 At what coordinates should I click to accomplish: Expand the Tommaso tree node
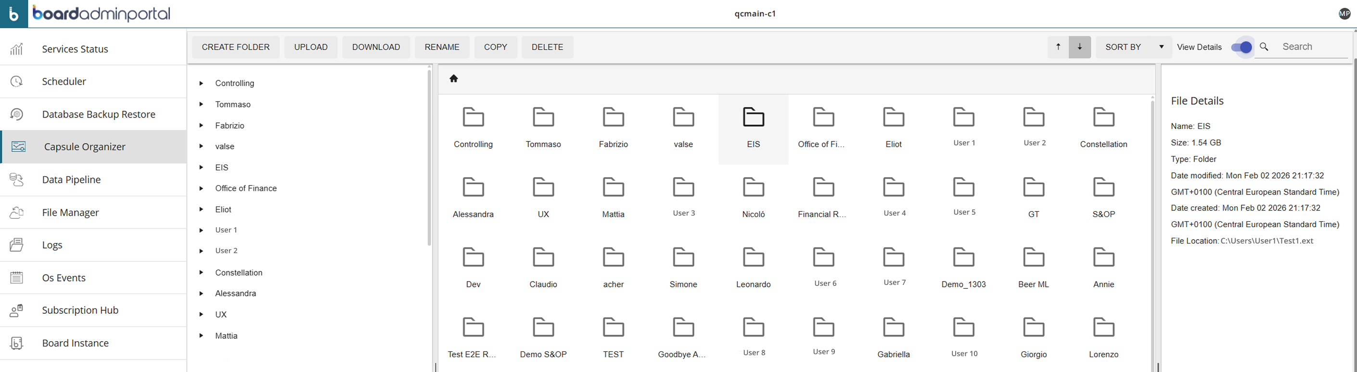(201, 104)
